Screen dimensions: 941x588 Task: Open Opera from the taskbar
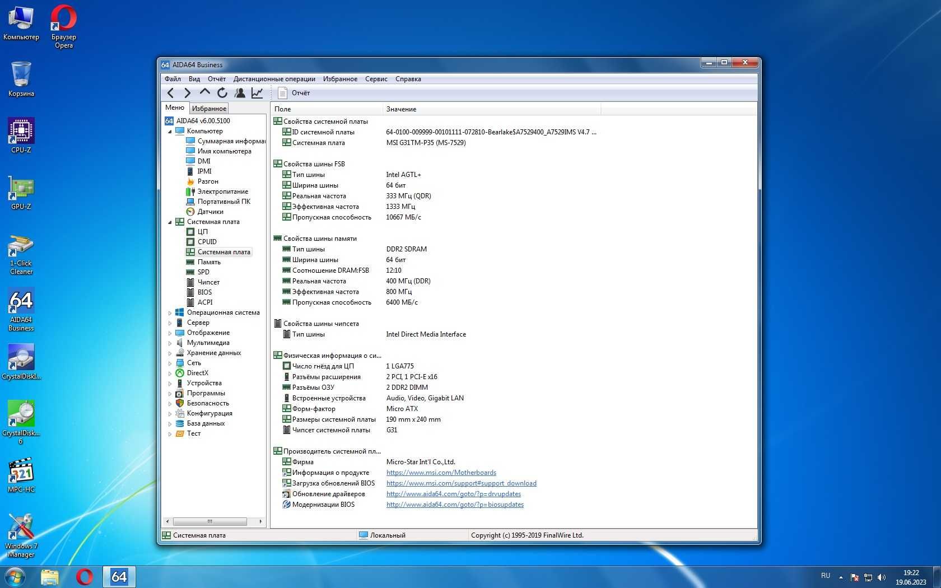click(85, 577)
